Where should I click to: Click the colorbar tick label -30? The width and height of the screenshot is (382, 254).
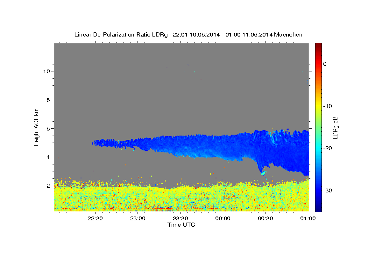[328, 190]
